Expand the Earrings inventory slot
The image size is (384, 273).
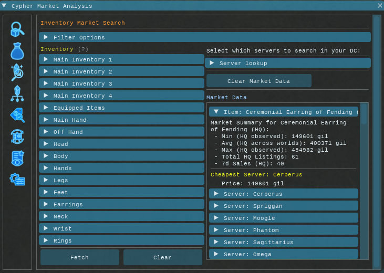tap(121, 204)
